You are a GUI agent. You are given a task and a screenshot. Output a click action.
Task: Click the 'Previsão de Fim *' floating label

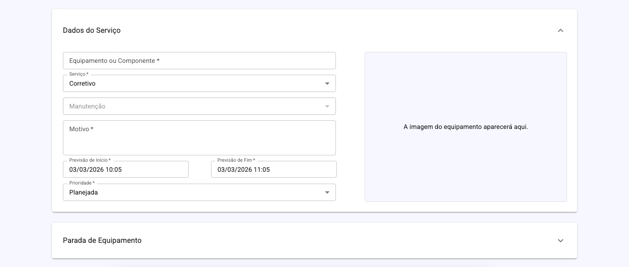click(x=236, y=160)
